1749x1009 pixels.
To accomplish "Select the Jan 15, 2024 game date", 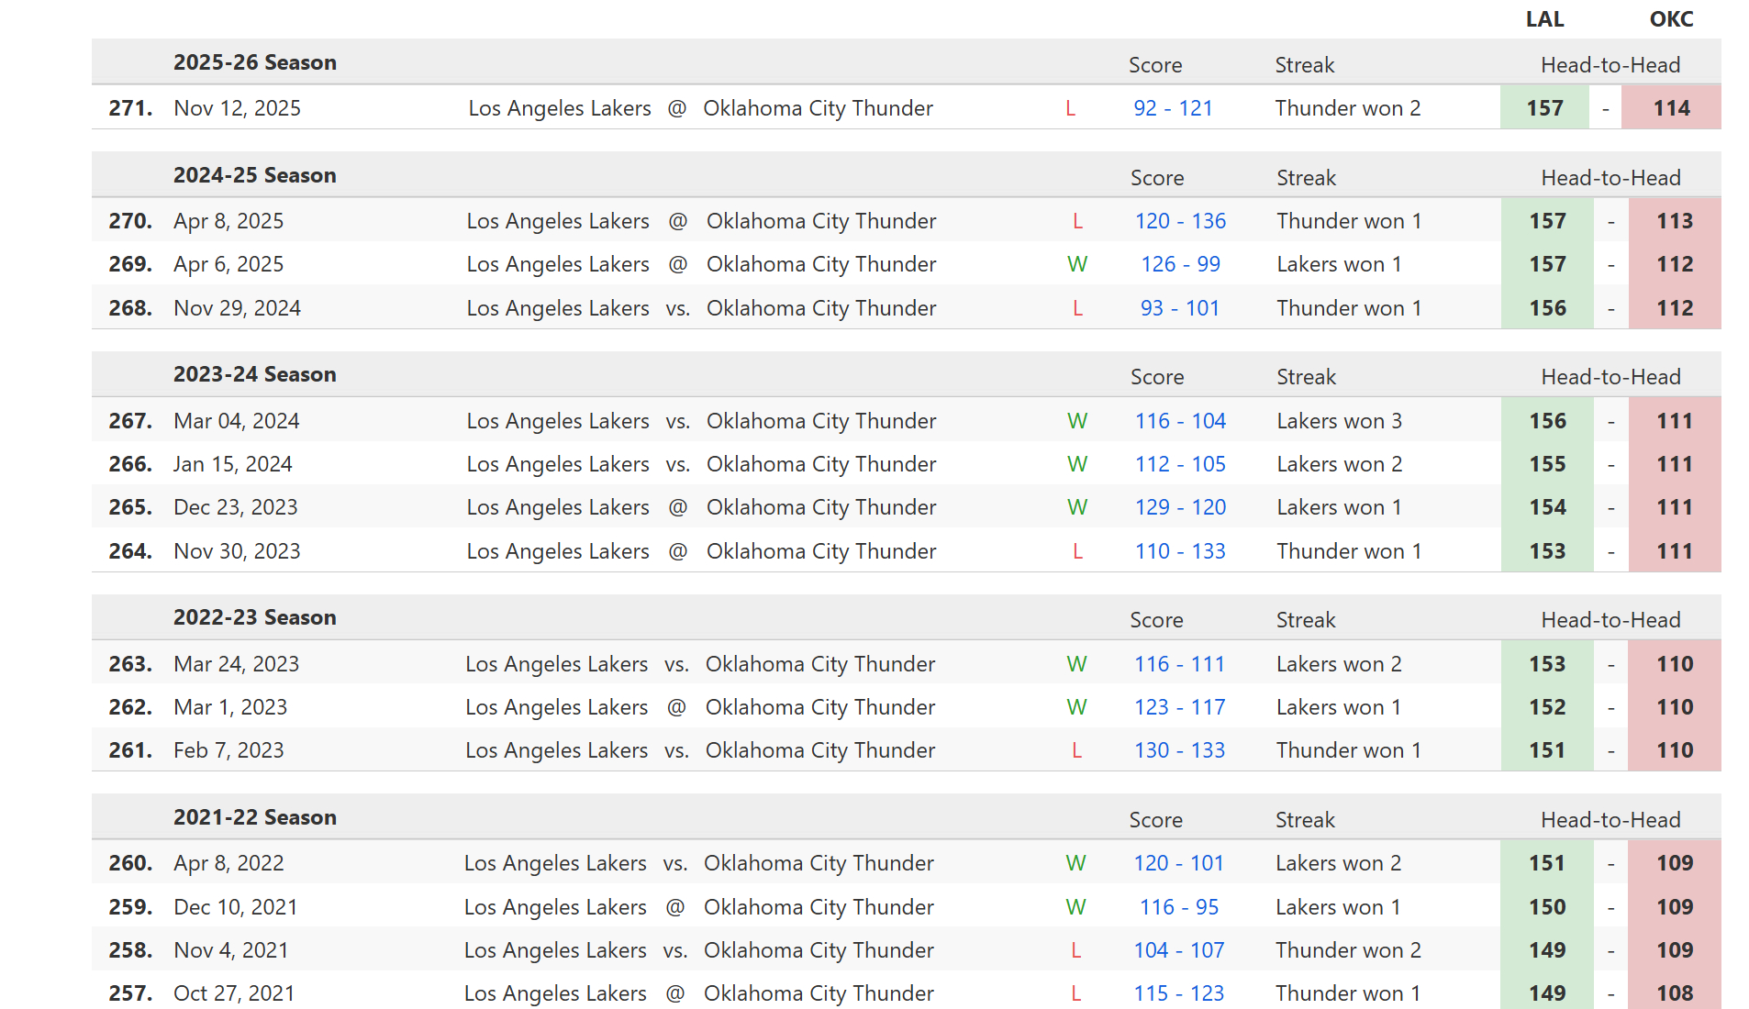I will click(x=233, y=464).
